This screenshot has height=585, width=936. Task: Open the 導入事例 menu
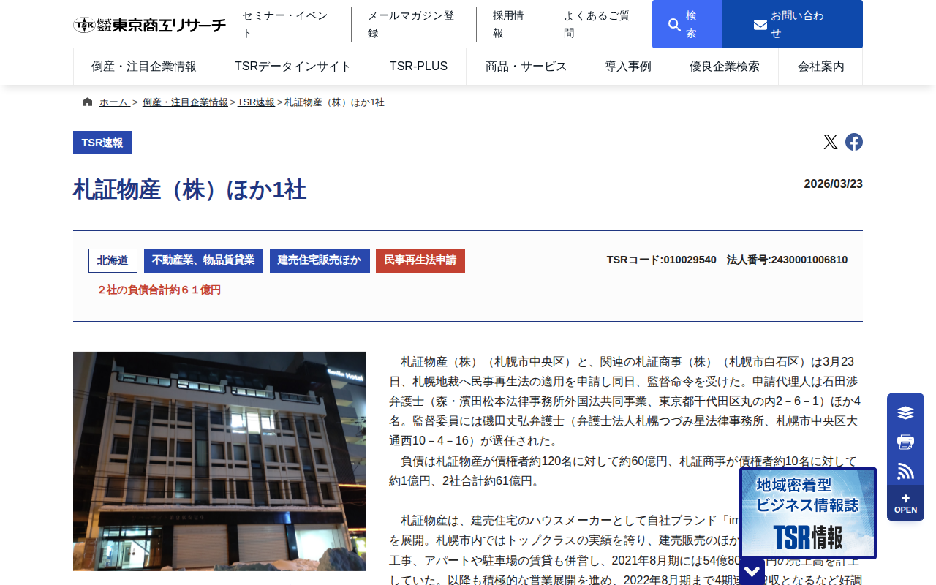pyautogui.click(x=628, y=67)
